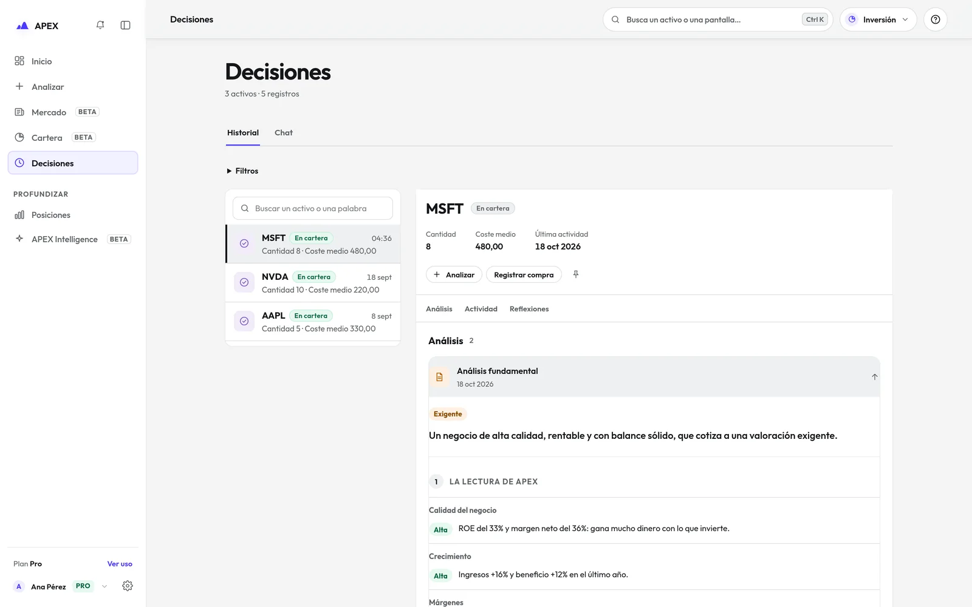Open APEX Intelligence in sidebar
This screenshot has width=972, height=607.
click(x=73, y=239)
